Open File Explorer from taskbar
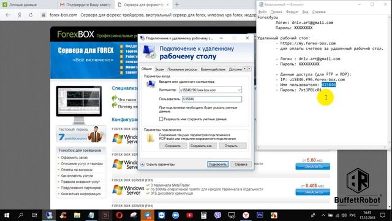392x221 pixels. click(77, 215)
